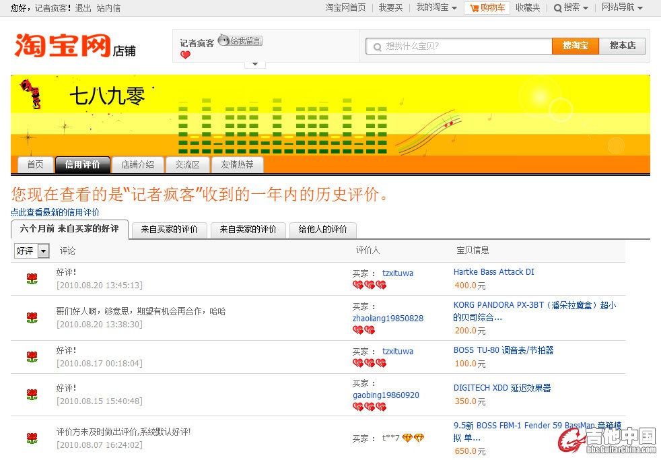Open KORG PANDORA PX-3BT item link
This screenshot has height=460, width=661.
pyautogui.click(x=535, y=311)
